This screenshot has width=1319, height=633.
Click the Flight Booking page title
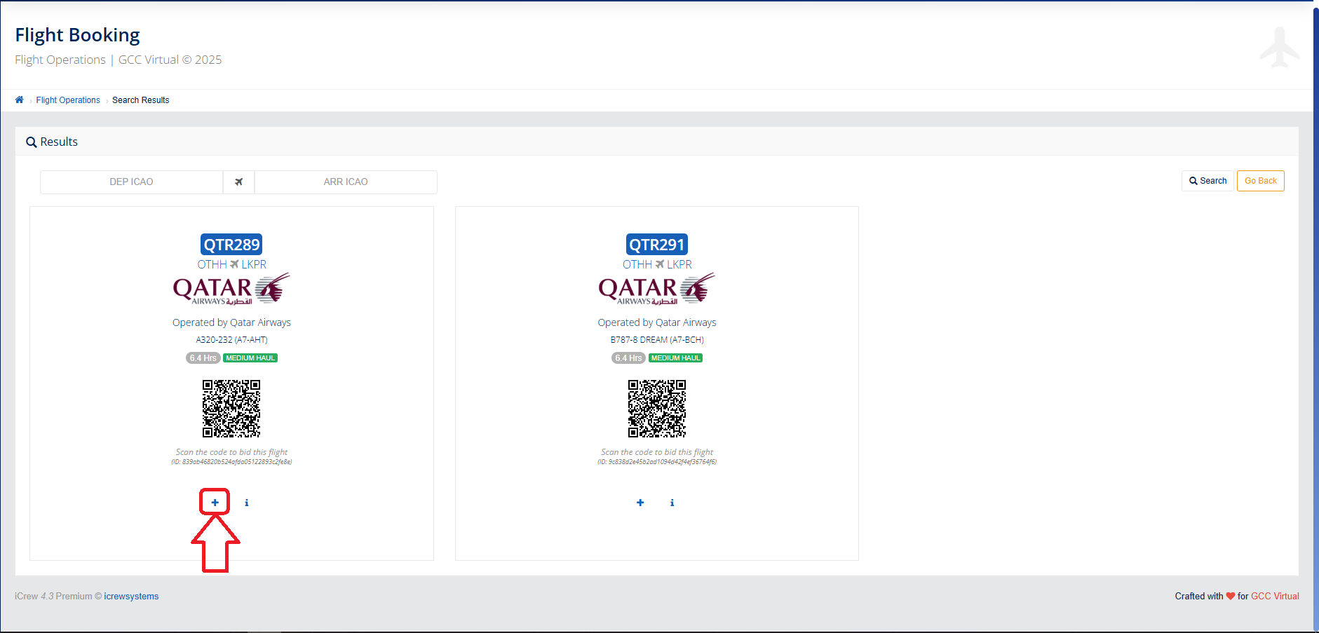77,35
